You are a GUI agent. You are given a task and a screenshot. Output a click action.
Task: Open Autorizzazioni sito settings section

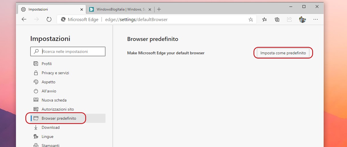click(x=68, y=109)
